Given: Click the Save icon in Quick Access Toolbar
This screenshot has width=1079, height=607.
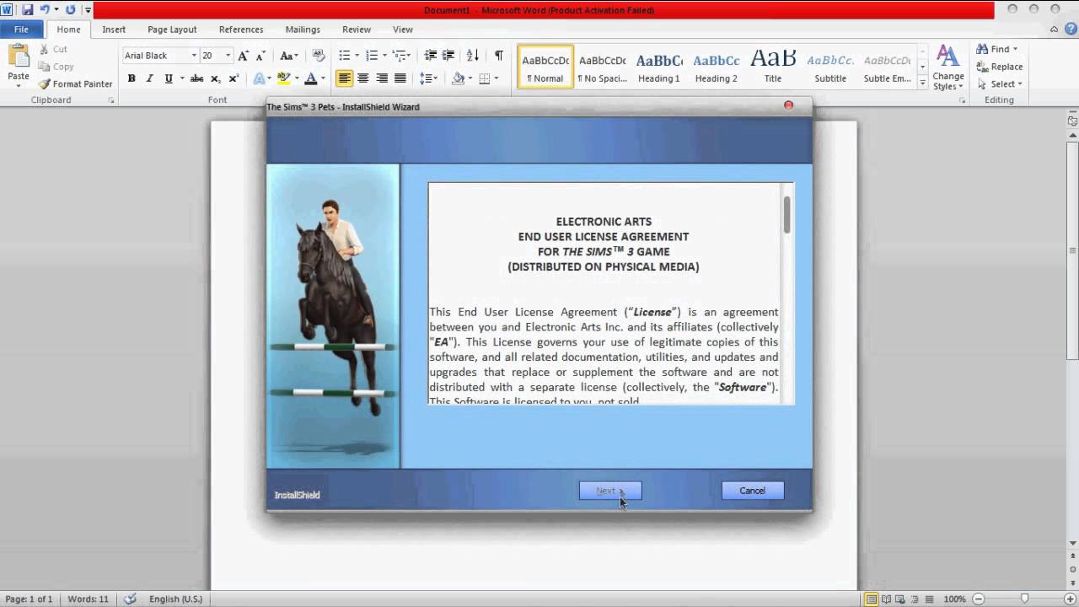Looking at the screenshot, I should 28,10.
